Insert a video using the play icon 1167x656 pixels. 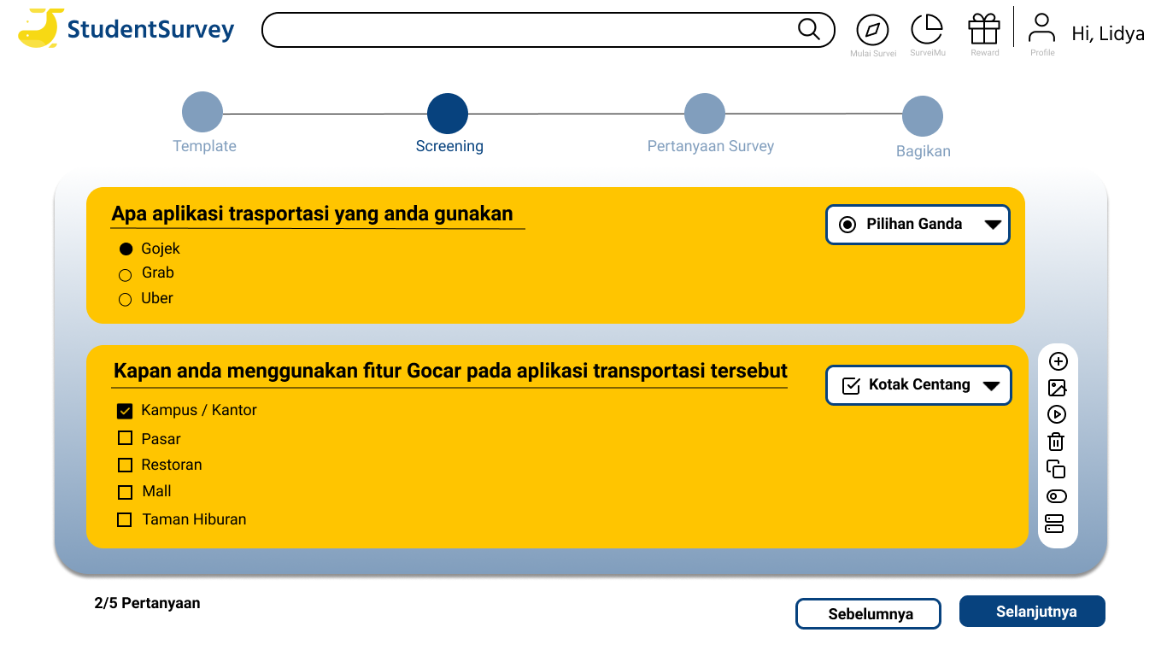click(x=1057, y=414)
